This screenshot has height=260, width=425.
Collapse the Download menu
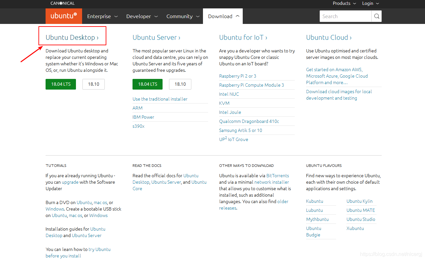pos(223,16)
